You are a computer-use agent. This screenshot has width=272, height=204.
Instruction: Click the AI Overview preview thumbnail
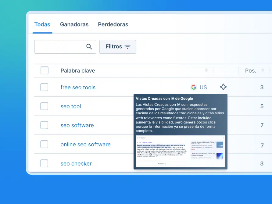(x=180, y=151)
